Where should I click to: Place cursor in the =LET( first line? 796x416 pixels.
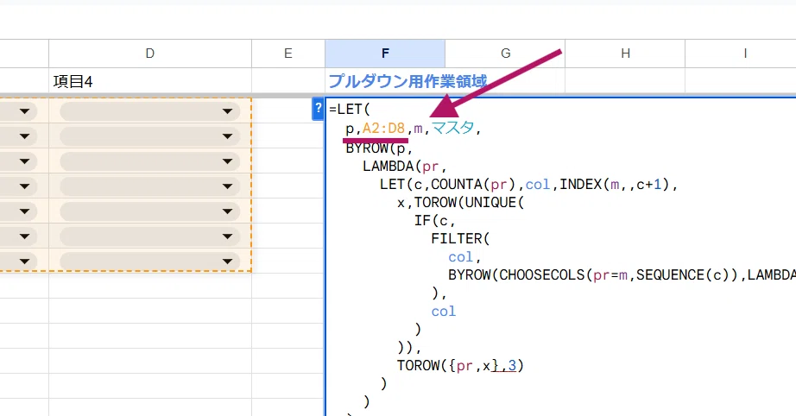350,109
